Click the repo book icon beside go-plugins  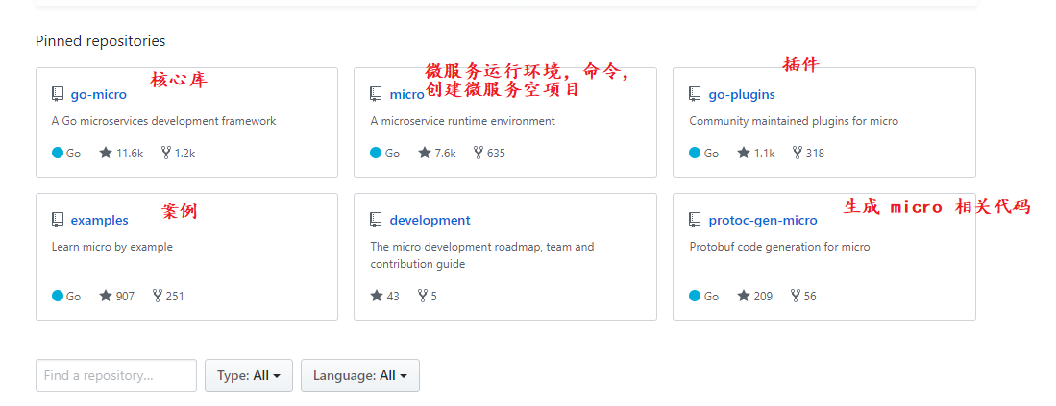pos(696,94)
